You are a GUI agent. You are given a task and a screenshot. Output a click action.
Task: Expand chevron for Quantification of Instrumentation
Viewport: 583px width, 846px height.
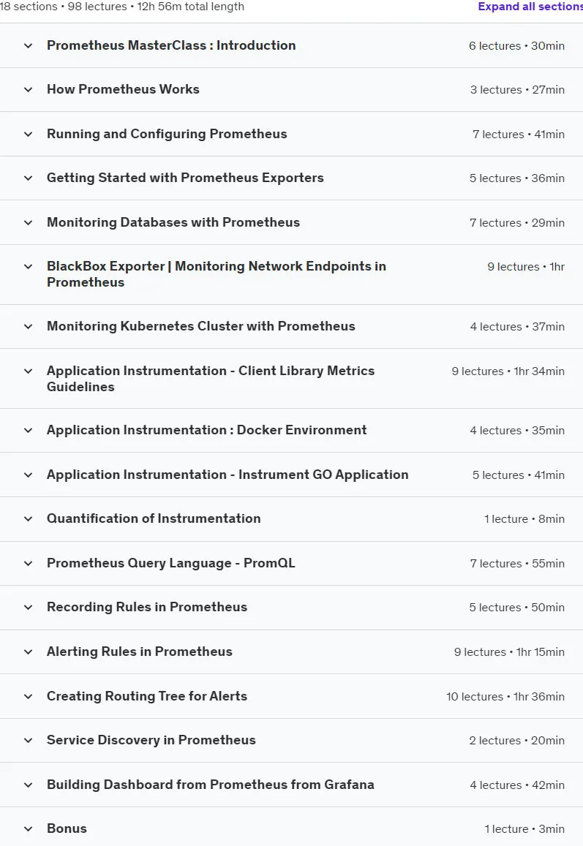pyautogui.click(x=28, y=519)
